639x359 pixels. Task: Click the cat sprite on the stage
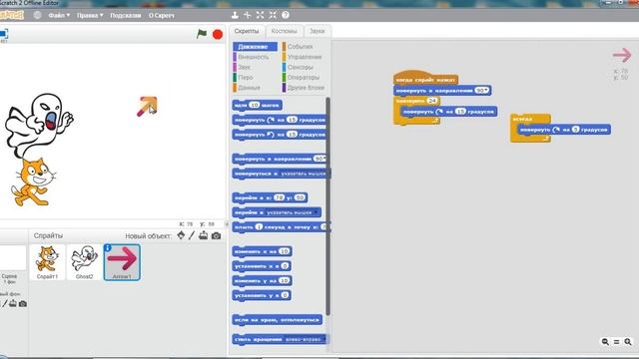(x=33, y=182)
